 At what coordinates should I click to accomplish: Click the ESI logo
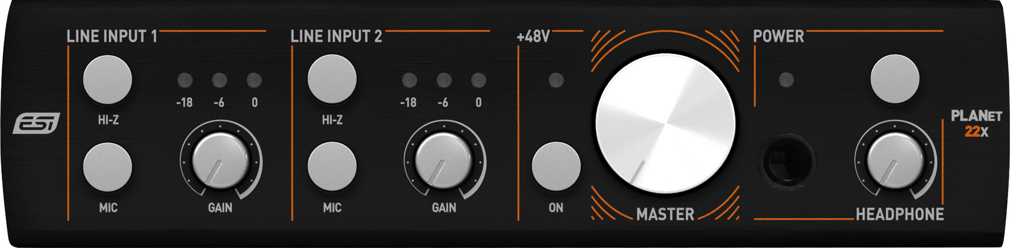(36, 123)
